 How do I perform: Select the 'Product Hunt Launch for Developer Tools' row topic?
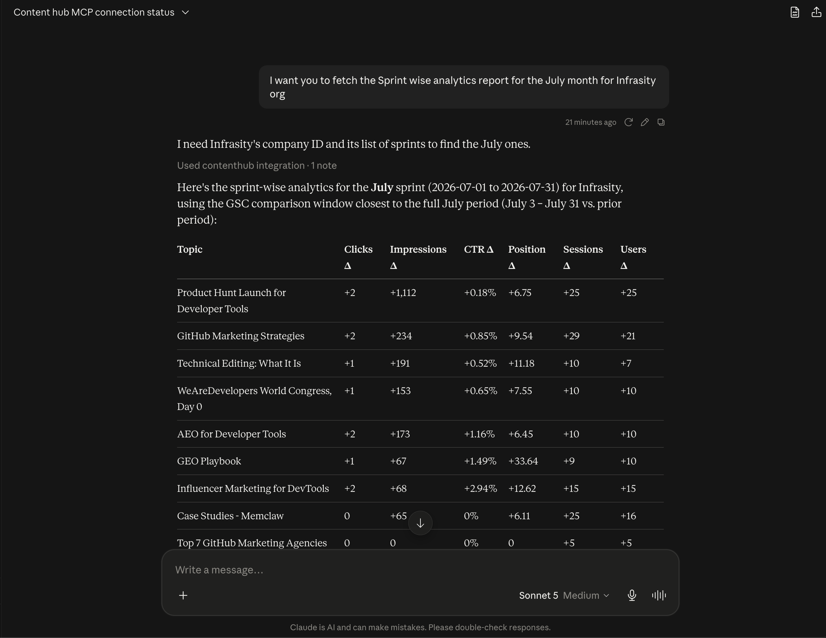[x=232, y=301]
